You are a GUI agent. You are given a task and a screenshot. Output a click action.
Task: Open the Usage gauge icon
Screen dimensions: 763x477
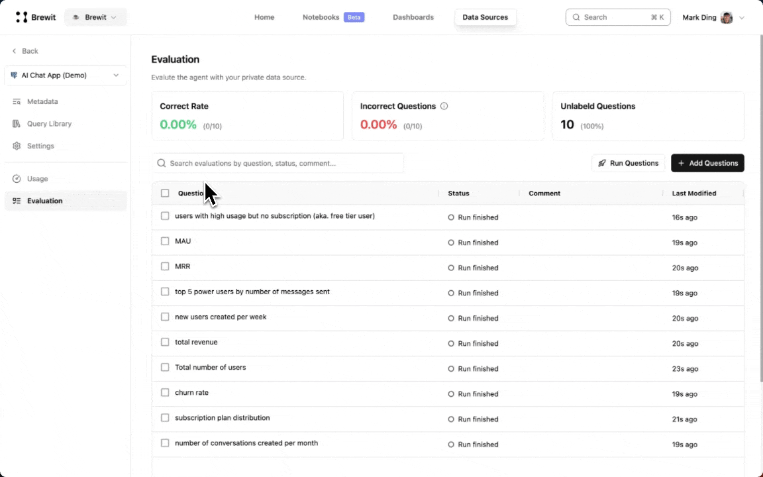point(17,179)
